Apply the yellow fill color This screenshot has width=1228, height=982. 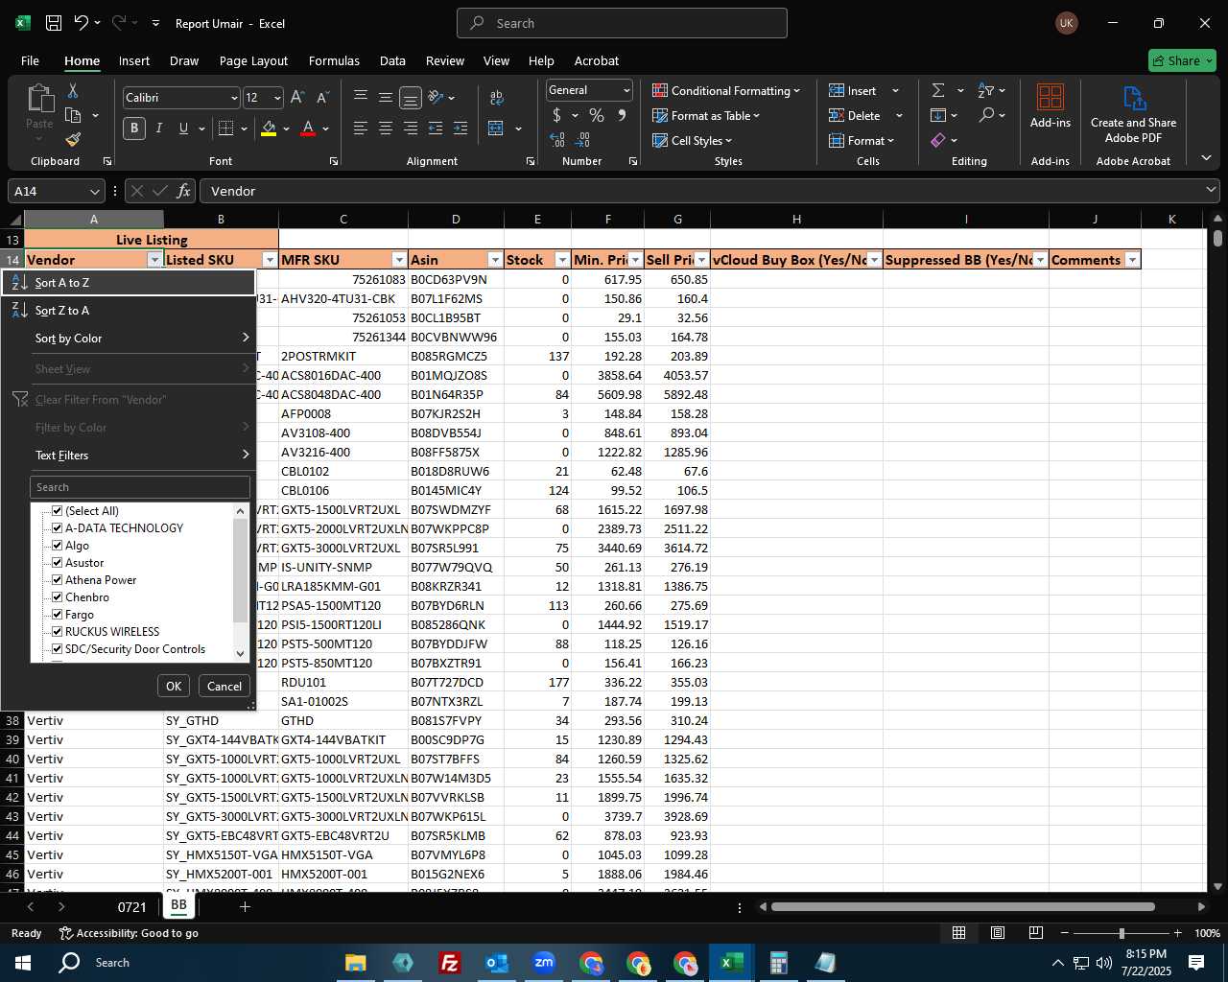pos(269,129)
